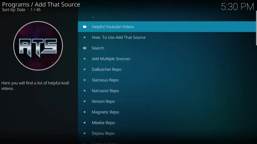Select Helpful Youtube Videos text
This screenshot has height=144, width=257.
[x=113, y=27]
